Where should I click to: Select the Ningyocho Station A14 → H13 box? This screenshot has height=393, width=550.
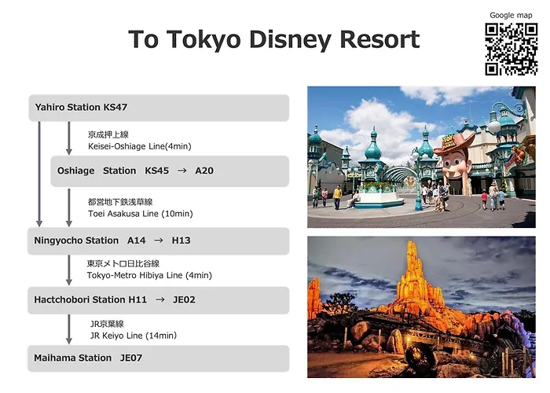[159, 241]
